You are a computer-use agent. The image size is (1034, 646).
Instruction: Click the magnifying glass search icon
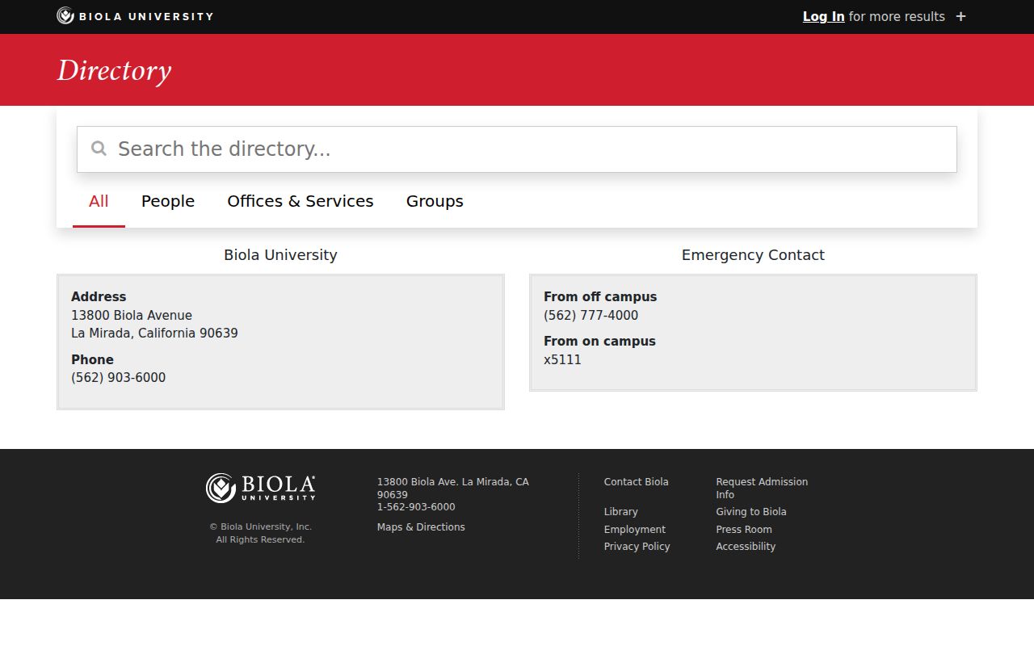pos(99,149)
